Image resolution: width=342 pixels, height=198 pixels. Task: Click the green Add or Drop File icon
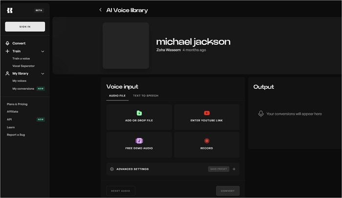pos(139,113)
